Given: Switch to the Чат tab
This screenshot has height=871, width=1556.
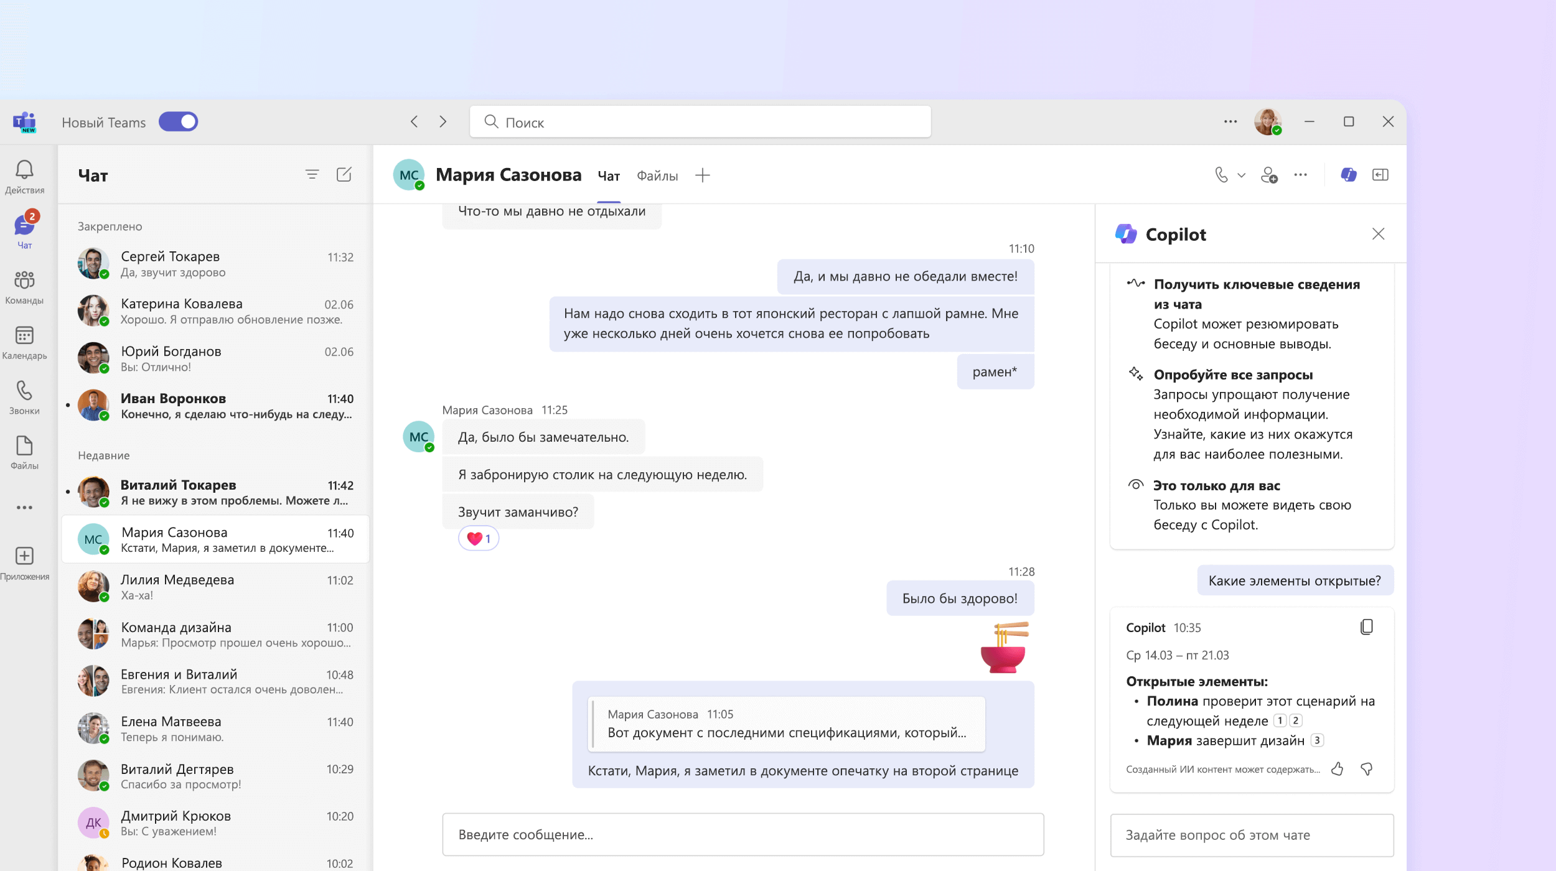Looking at the screenshot, I should click(609, 176).
